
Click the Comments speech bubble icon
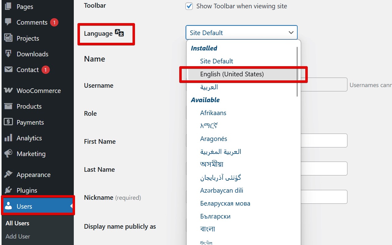(x=8, y=22)
